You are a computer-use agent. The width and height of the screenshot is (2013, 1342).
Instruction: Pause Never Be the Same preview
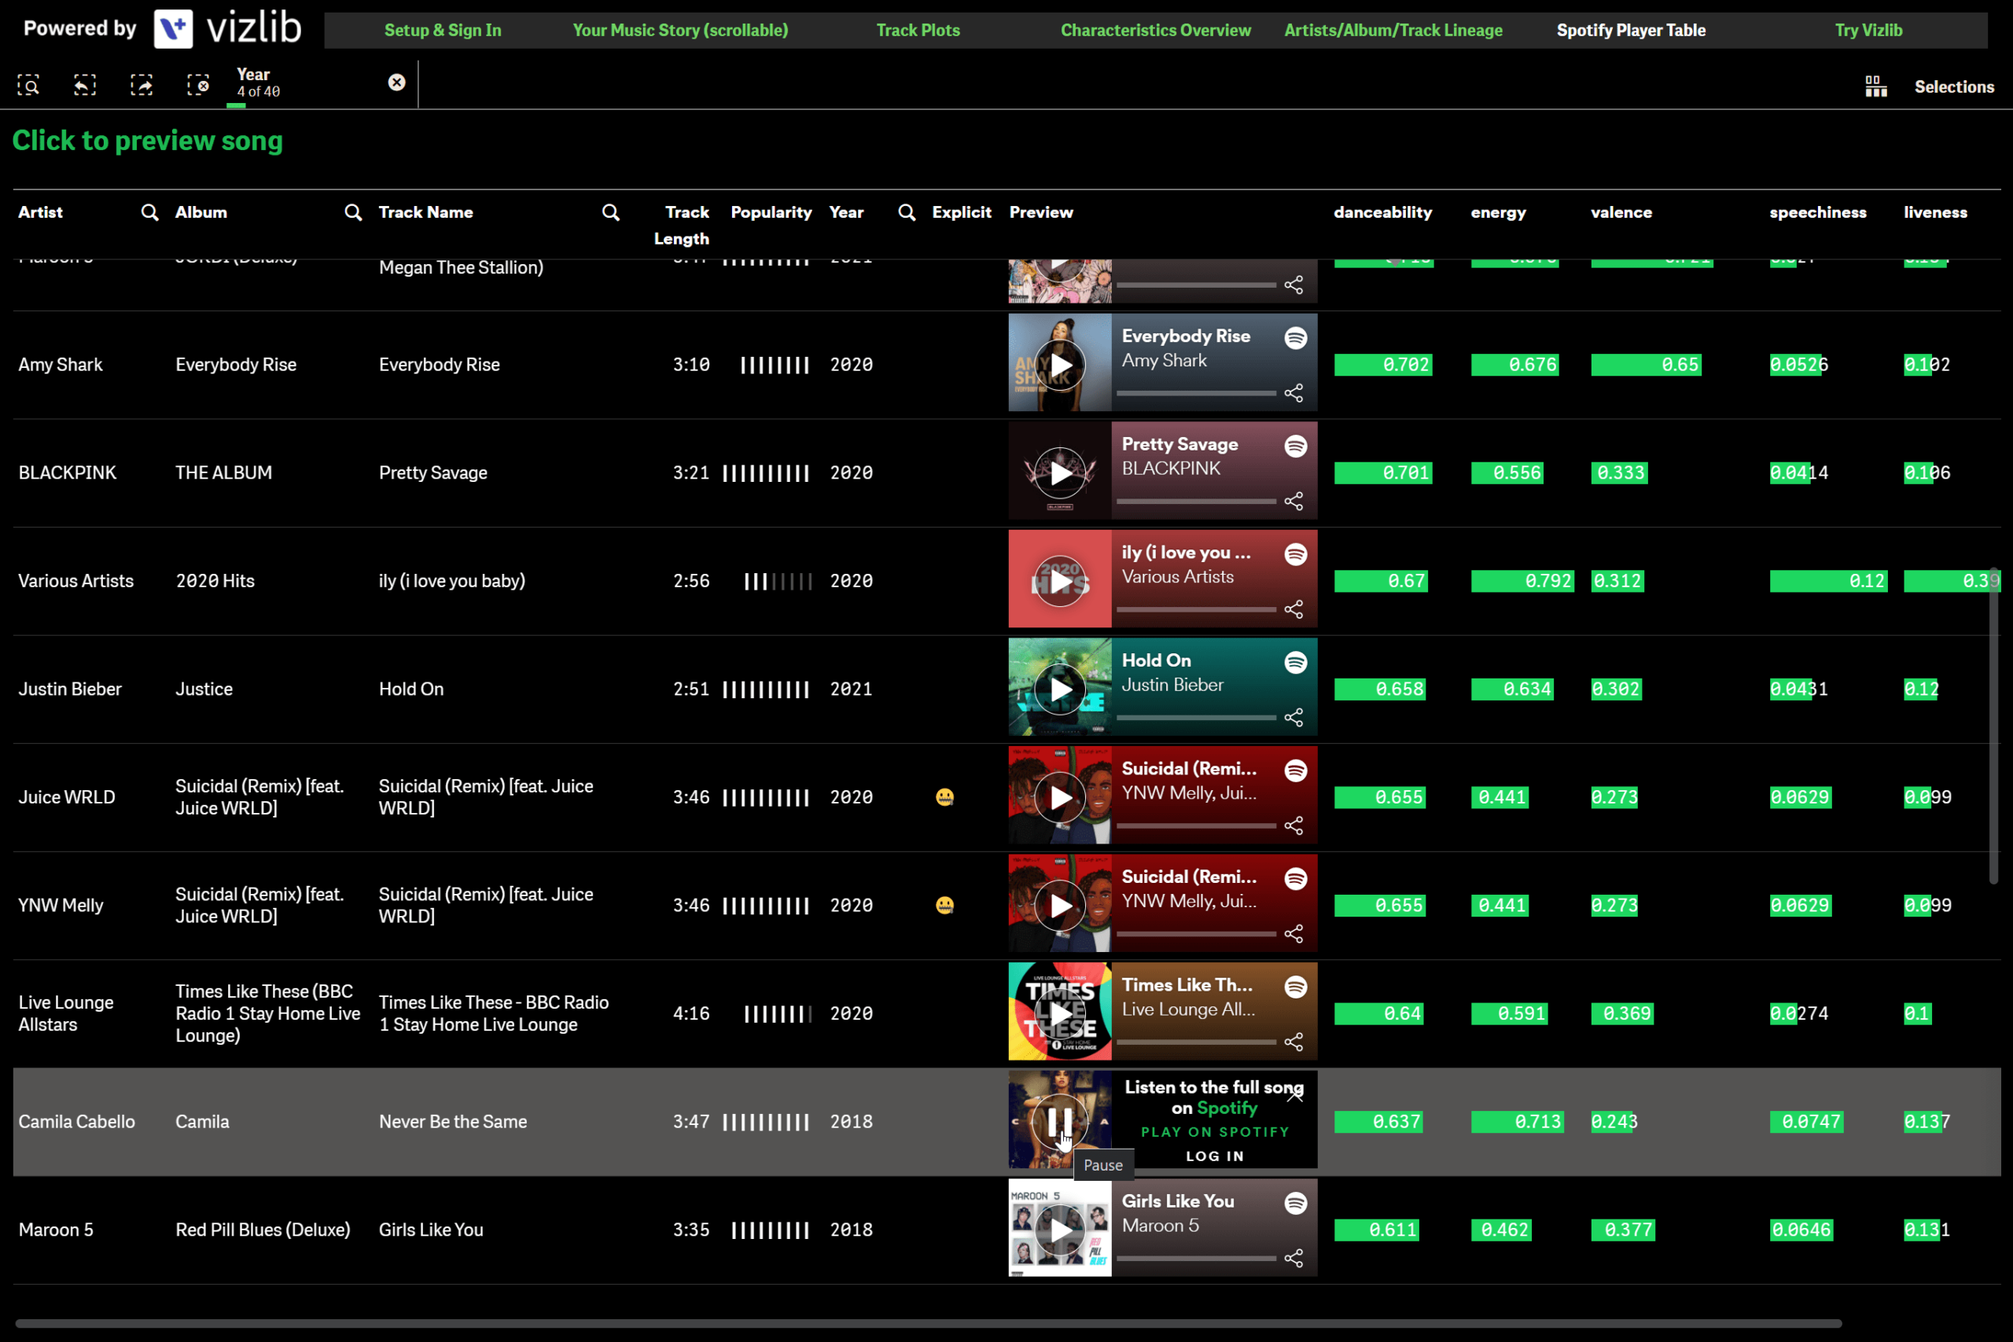[1061, 1121]
